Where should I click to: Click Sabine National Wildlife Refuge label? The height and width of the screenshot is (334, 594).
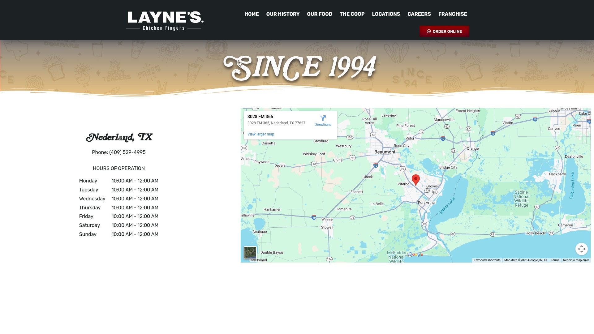pyautogui.click(x=521, y=199)
